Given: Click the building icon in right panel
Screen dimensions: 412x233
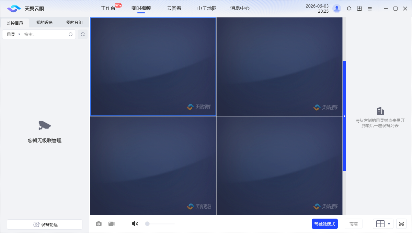Looking at the screenshot, I should pos(380,111).
